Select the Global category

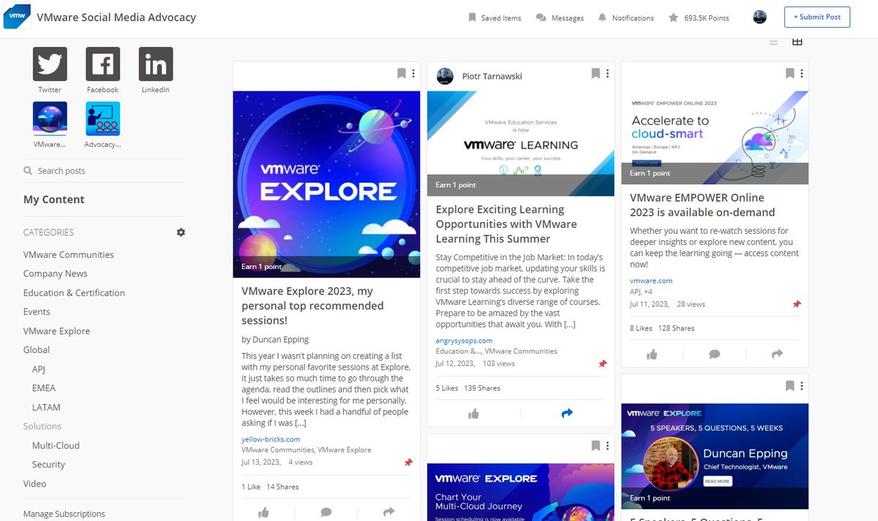point(37,350)
